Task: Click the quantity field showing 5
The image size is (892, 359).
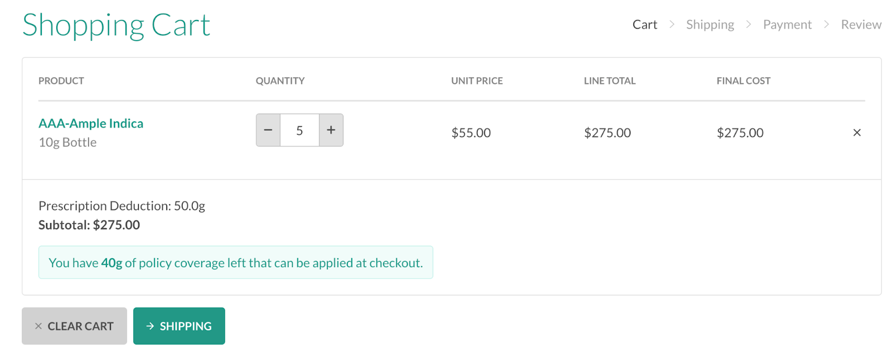Action: point(299,130)
